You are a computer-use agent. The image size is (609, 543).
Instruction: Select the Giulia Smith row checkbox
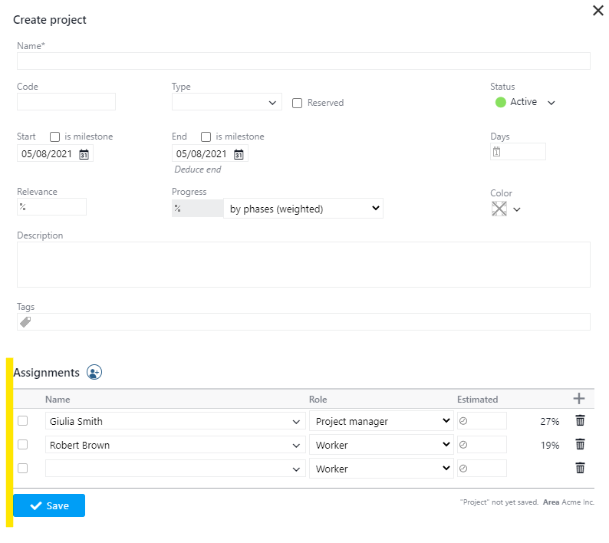pyautogui.click(x=23, y=421)
